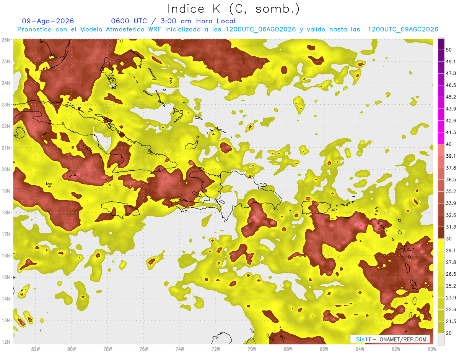
Task: Click the colorbar value "25.2"
Action: click(451, 286)
